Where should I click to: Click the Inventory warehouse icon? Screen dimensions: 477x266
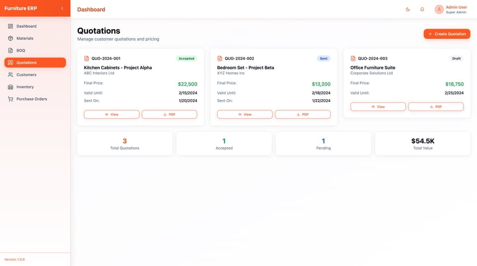(10, 87)
